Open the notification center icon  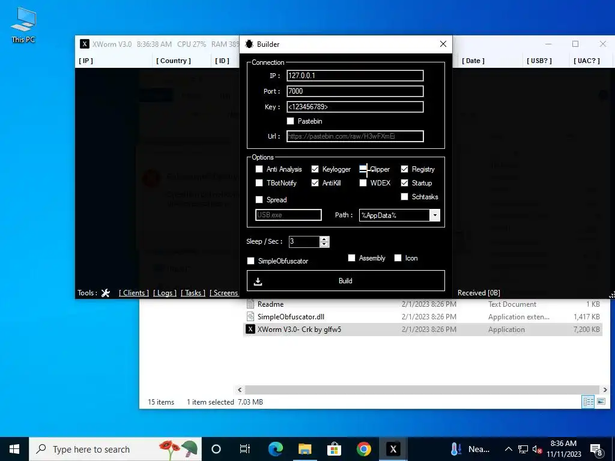596,450
